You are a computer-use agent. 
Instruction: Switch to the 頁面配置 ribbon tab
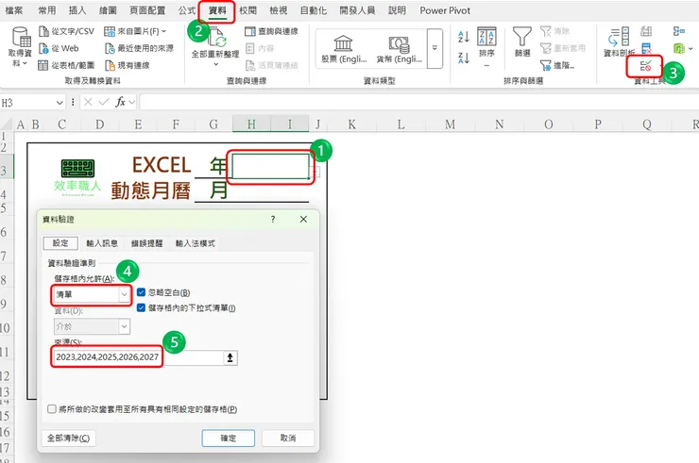(147, 10)
